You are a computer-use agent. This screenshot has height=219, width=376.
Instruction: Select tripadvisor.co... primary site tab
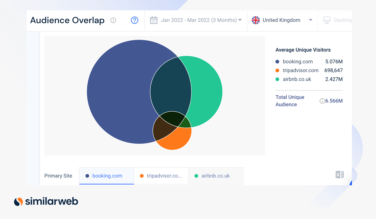click(x=161, y=176)
